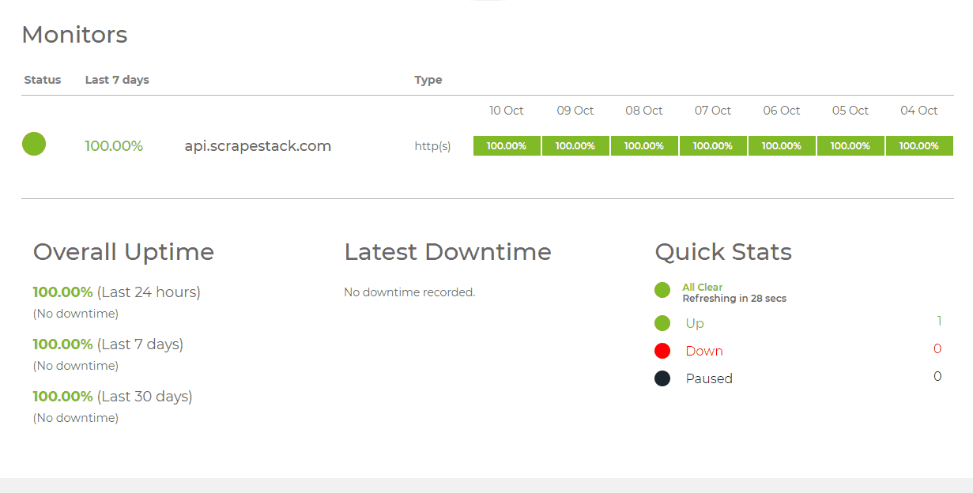
Task: Select the All Clear status icon
Action: coord(662,290)
